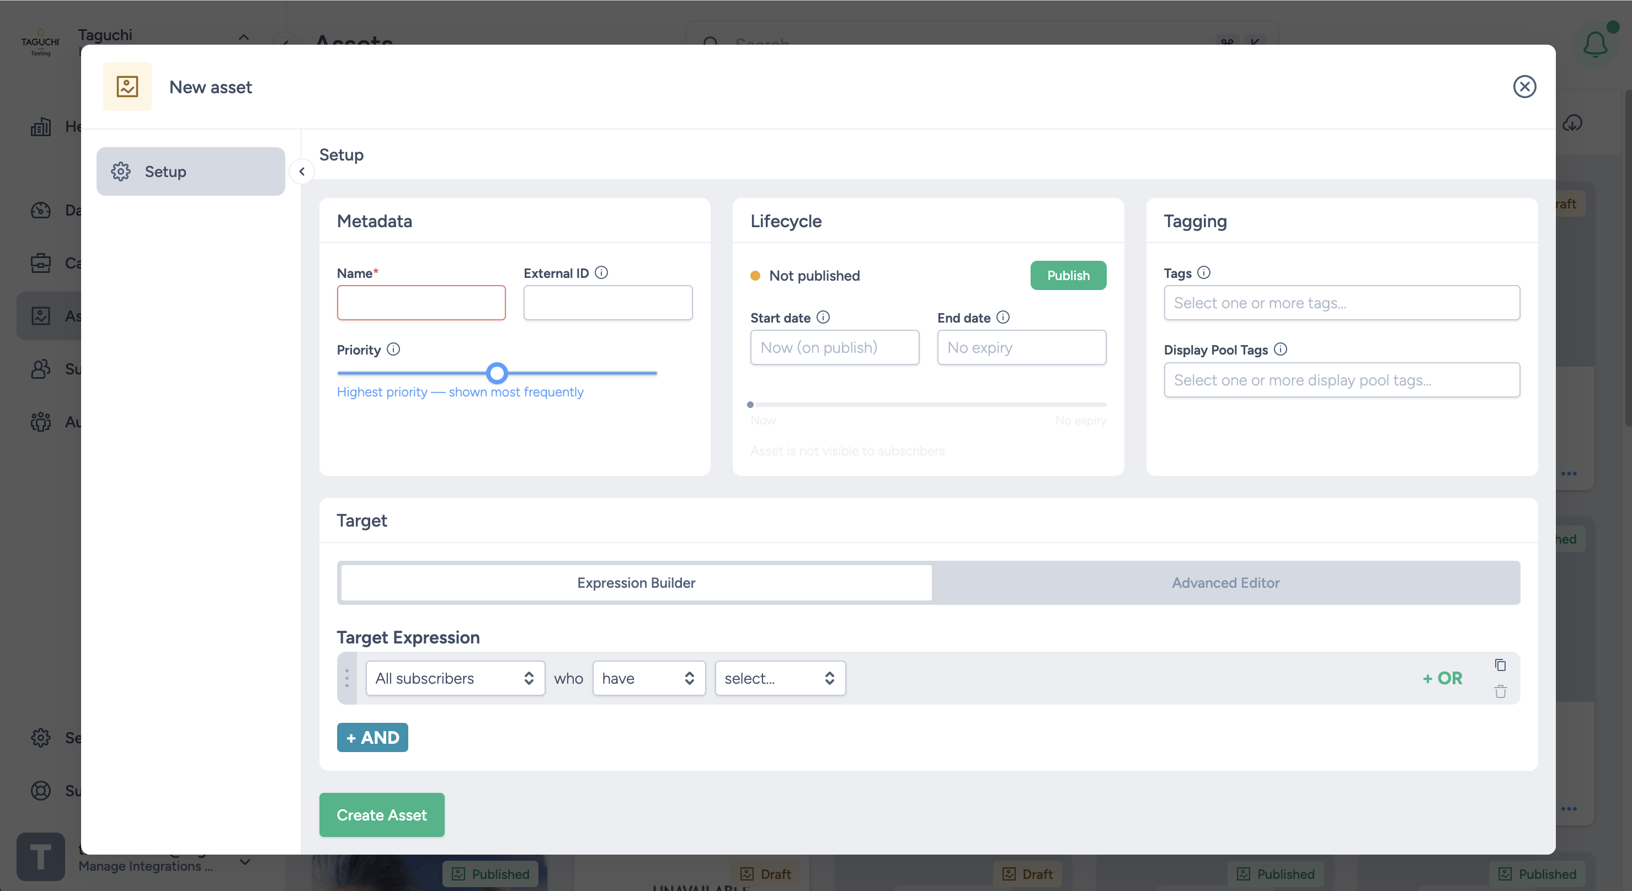Collapse the dialog's side panel with the chevron
Screen dimensions: 1632x891
click(x=302, y=171)
